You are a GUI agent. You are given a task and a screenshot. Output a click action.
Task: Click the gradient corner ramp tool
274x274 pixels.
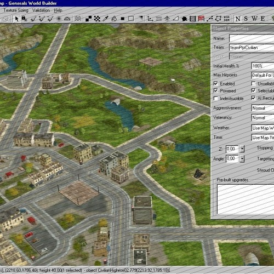(140, 19)
